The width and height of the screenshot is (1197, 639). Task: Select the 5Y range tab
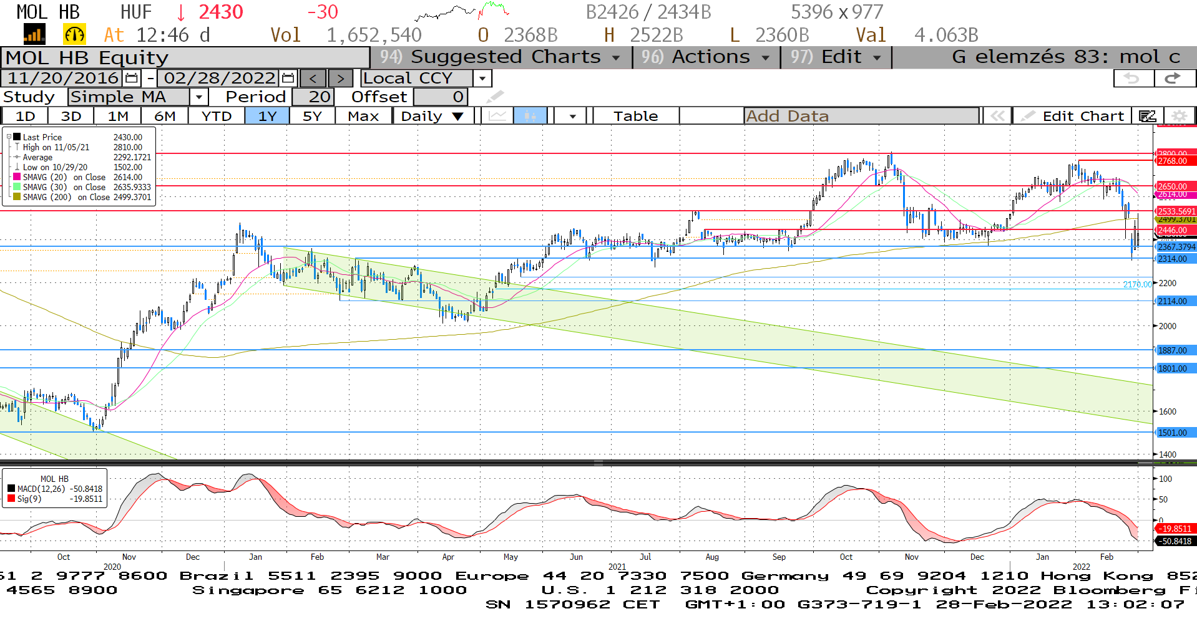(312, 116)
